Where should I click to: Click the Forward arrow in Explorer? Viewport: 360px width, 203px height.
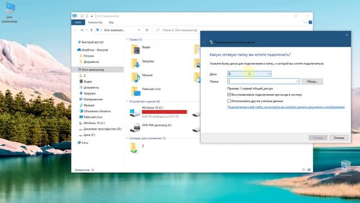point(82,30)
